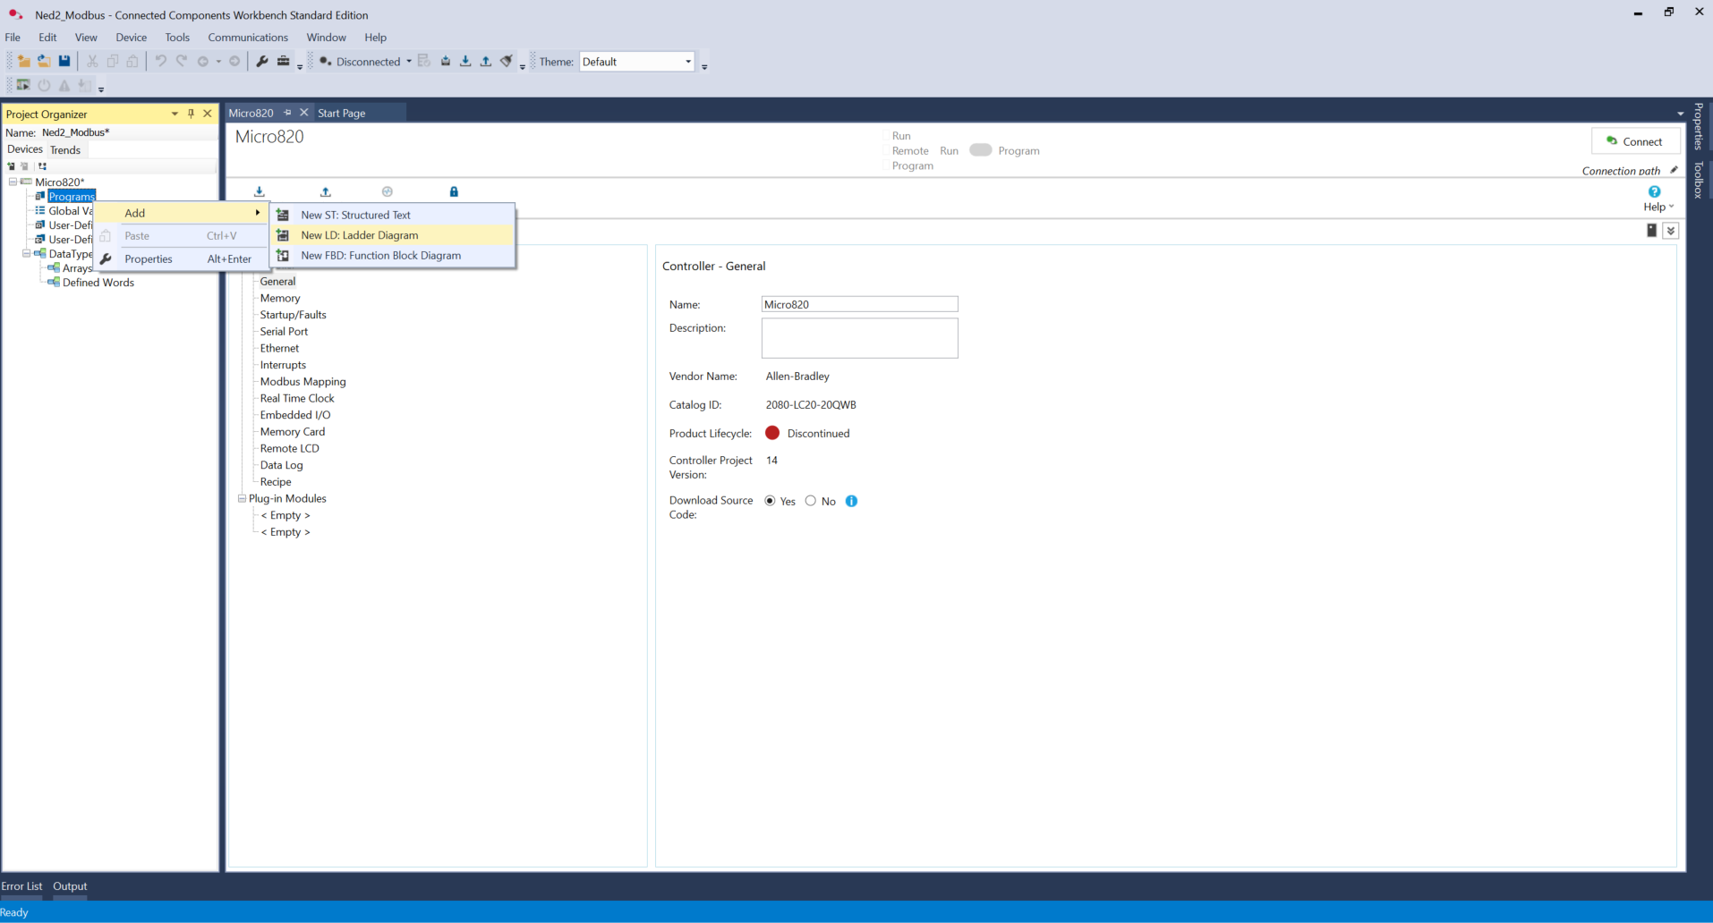This screenshot has height=923, width=1713.
Task: Click the Connect button
Action: click(1634, 141)
